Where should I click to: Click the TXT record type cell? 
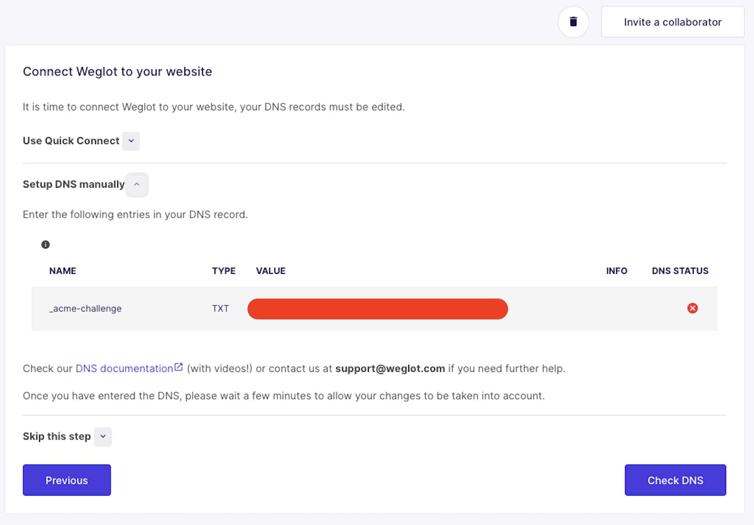[220, 308]
